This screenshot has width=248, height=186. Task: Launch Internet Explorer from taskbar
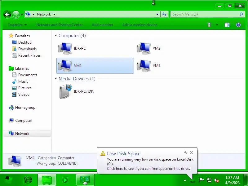click(x=28, y=180)
